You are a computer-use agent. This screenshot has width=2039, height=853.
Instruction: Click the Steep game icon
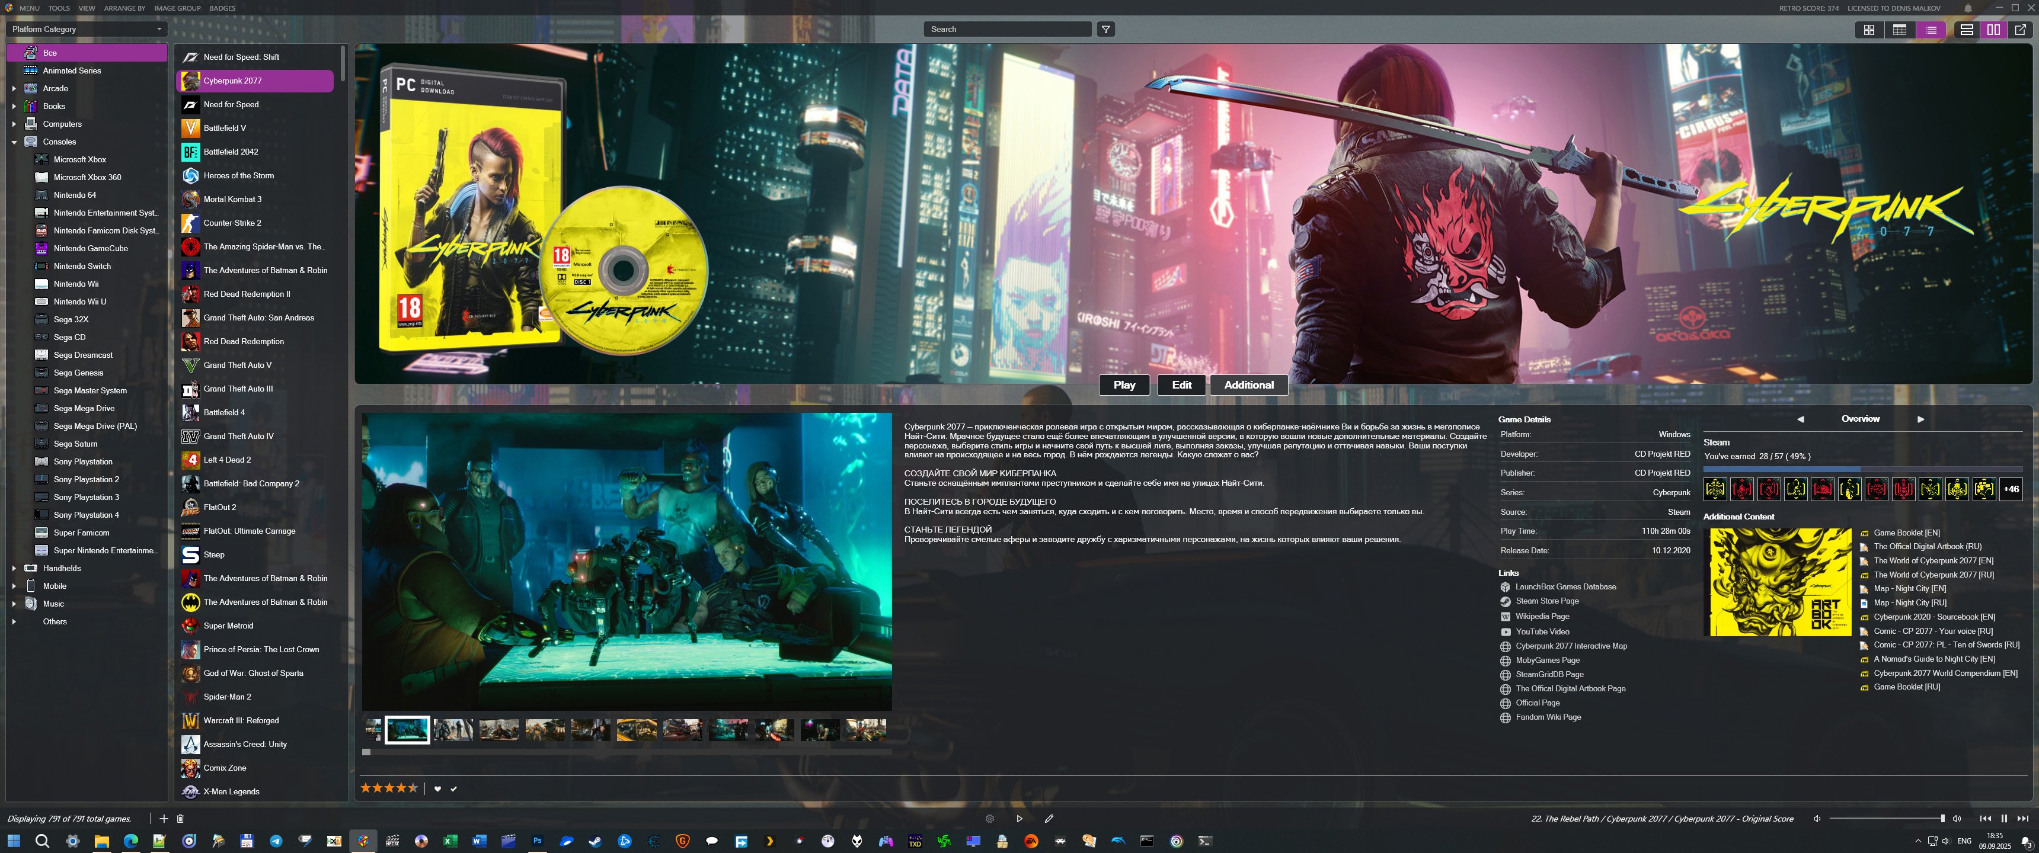click(191, 554)
